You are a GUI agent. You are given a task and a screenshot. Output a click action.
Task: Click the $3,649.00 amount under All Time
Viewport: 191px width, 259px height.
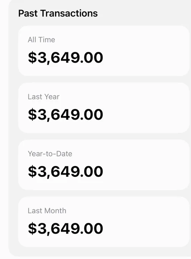[x=66, y=58]
